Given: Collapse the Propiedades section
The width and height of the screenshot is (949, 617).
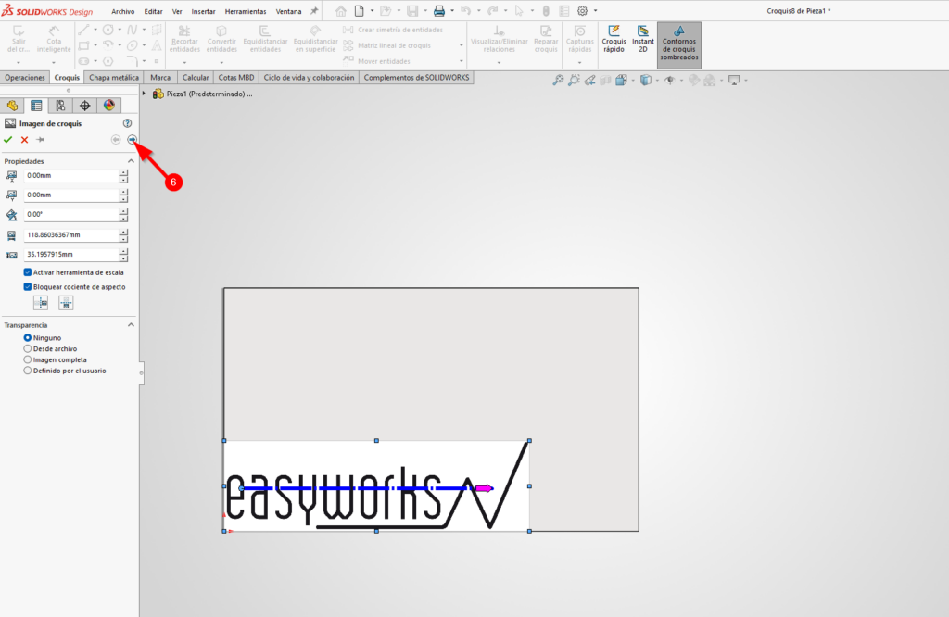Looking at the screenshot, I should pyautogui.click(x=131, y=161).
